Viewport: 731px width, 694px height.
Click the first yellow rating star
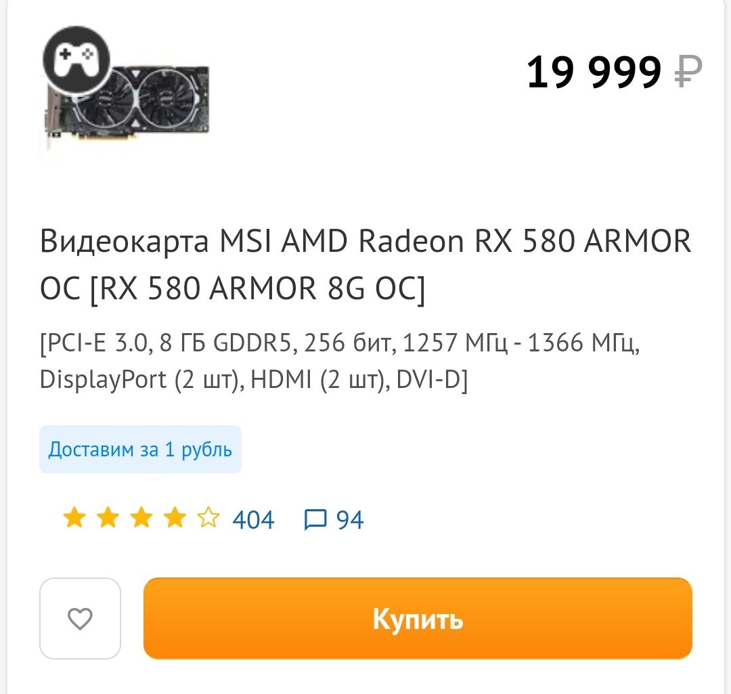pos(74,518)
